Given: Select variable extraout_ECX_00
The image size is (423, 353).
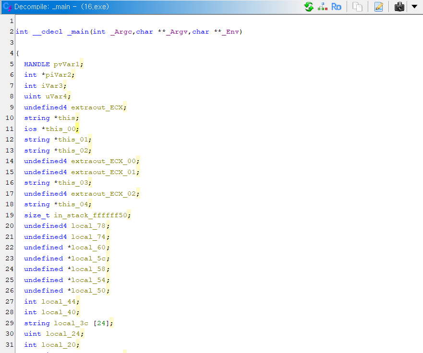Looking at the screenshot, I should [x=104, y=161].
